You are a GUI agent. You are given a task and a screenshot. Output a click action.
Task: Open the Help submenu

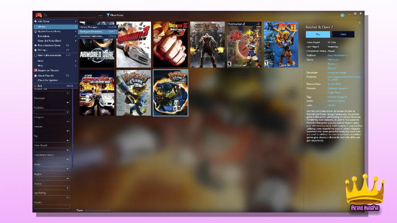tap(56, 65)
